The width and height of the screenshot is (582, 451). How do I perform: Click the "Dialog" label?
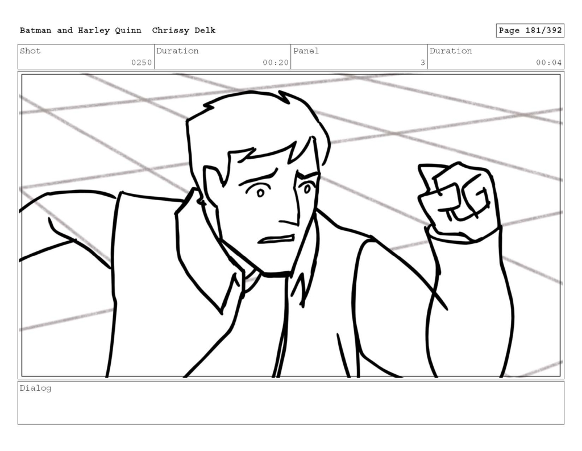[36, 388]
